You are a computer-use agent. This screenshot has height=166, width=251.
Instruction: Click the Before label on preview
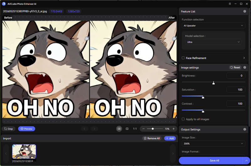tap(8, 18)
